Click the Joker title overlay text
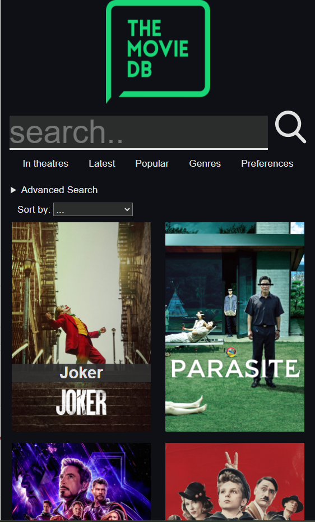This screenshot has height=522, width=315. [81, 373]
